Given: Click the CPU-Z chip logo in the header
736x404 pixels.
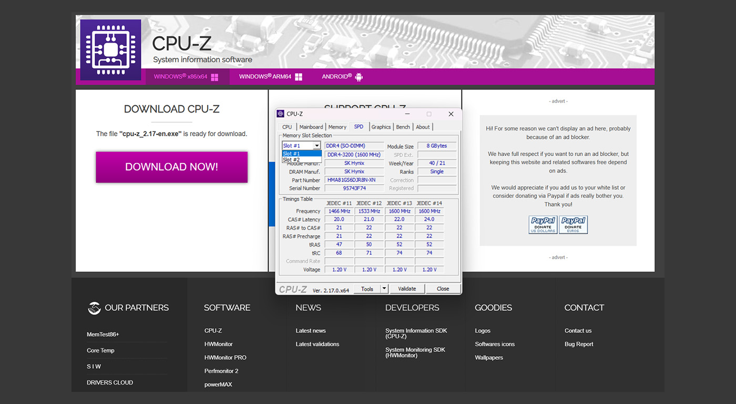Looking at the screenshot, I should [x=110, y=50].
